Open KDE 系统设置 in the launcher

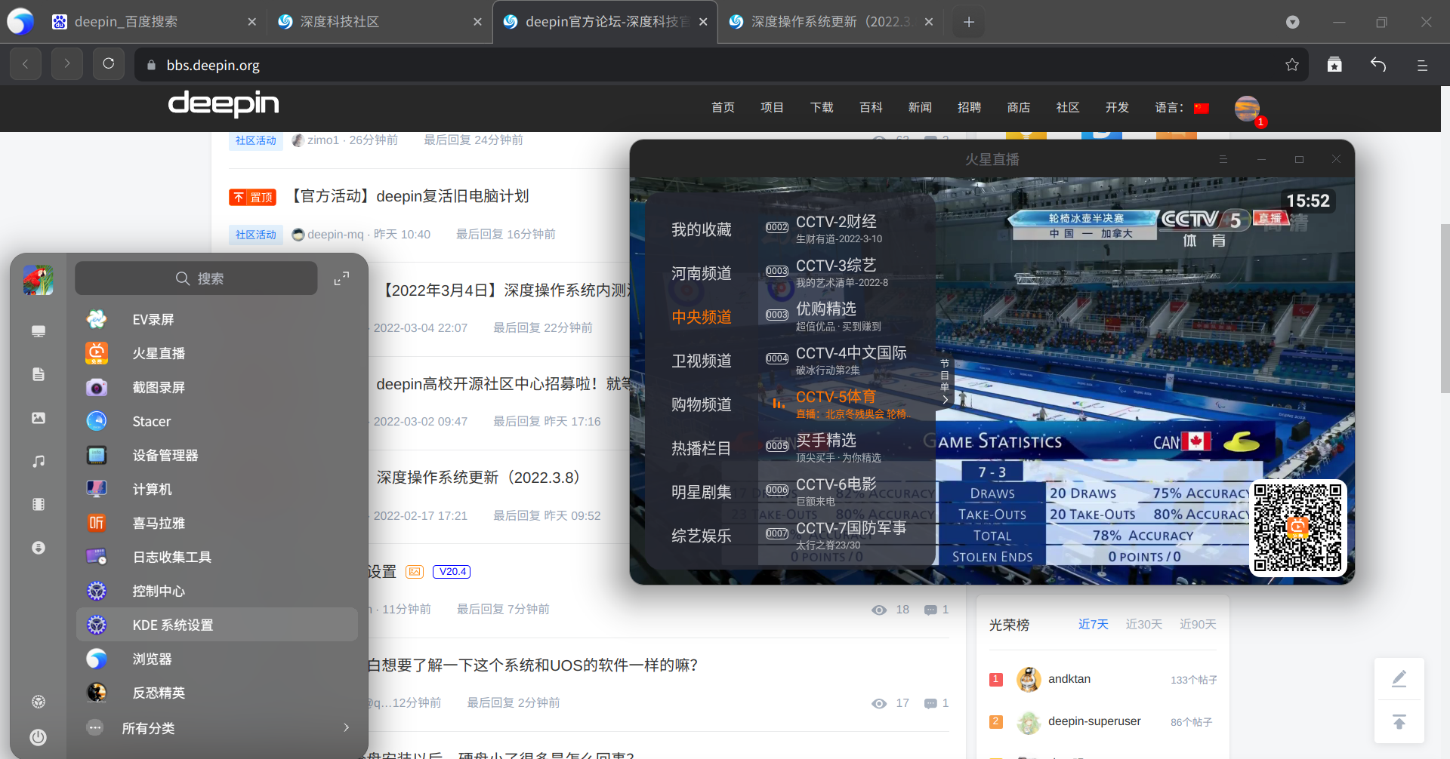point(172,625)
